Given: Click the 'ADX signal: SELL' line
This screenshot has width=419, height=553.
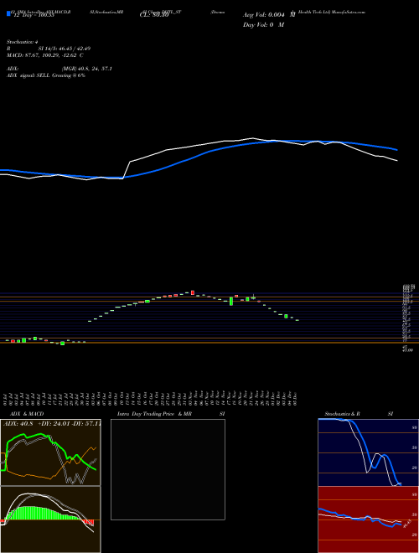Looking at the screenshot, I should click(x=46, y=75).
